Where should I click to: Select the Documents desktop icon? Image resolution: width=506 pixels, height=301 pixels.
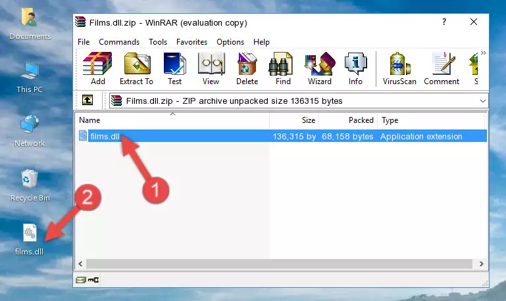coord(30,24)
